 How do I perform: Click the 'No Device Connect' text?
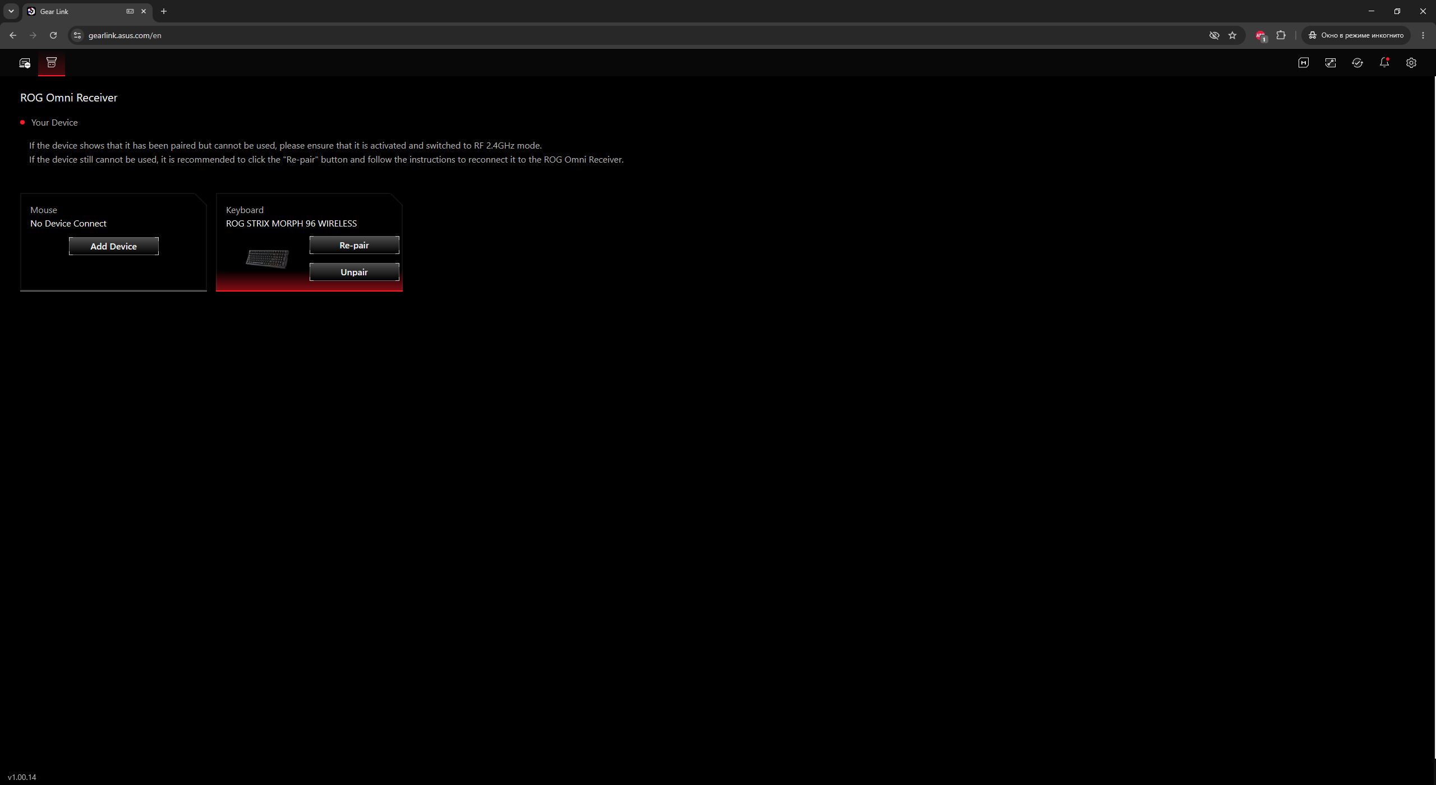[x=68, y=223]
